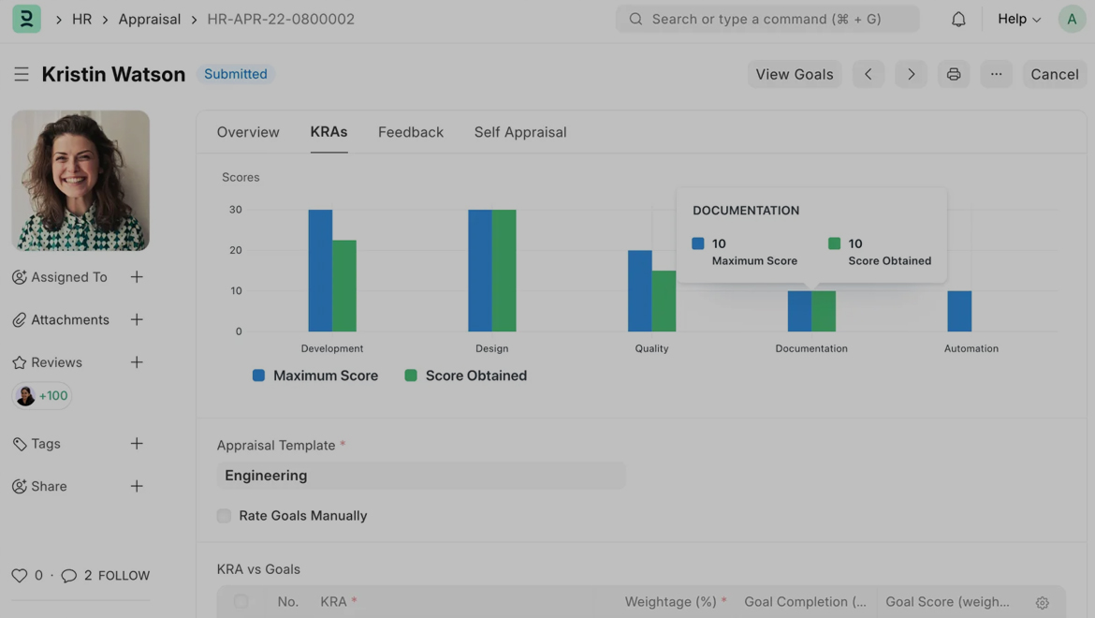Expand the Help dropdown menu
1095x618 pixels.
1018,19
